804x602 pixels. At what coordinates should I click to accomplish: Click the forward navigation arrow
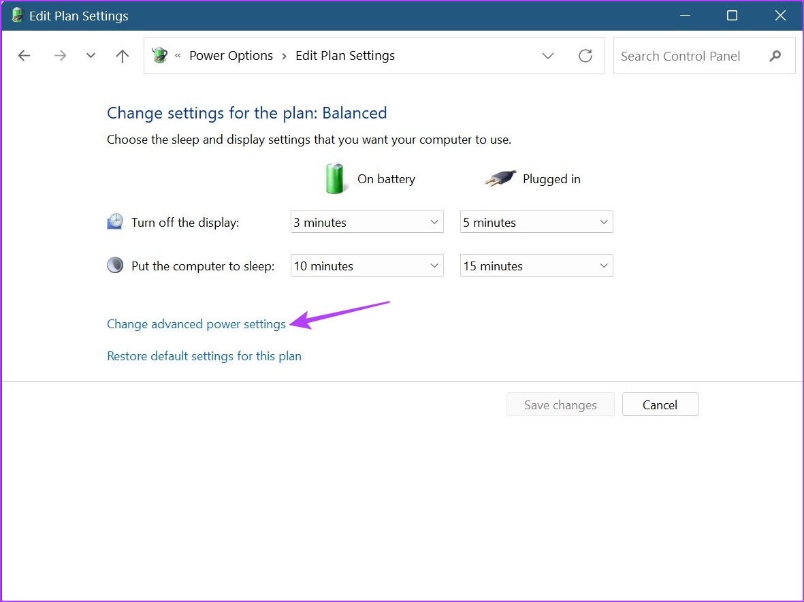(x=60, y=55)
